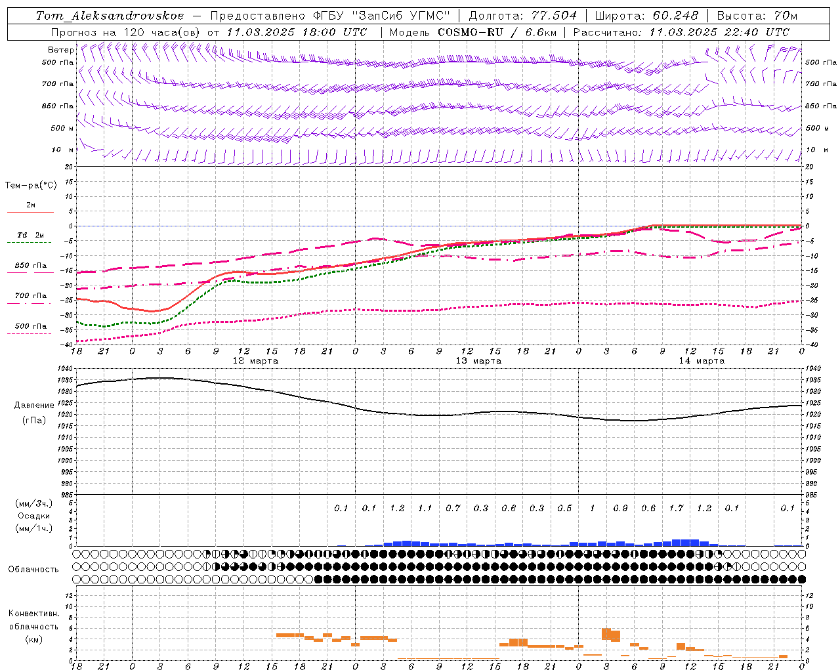
Task: Click the 13 марта date label
Action: point(478,361)
